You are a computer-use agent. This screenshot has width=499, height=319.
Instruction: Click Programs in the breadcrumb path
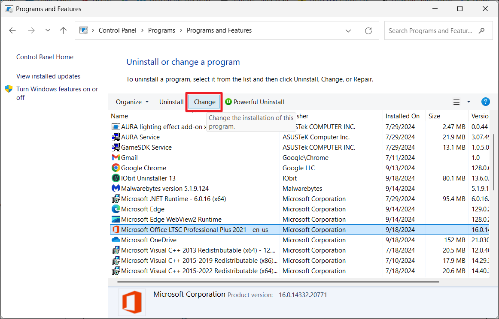(161, 30)
